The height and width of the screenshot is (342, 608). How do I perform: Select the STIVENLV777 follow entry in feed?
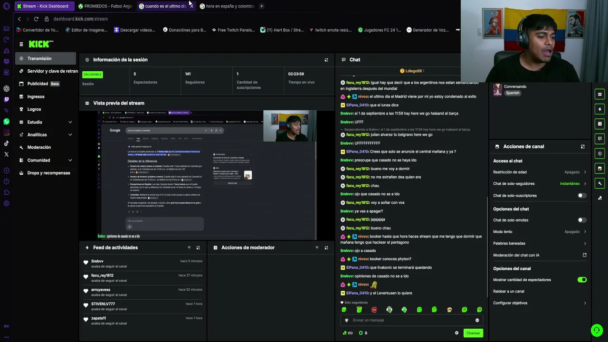click(143, 306)
